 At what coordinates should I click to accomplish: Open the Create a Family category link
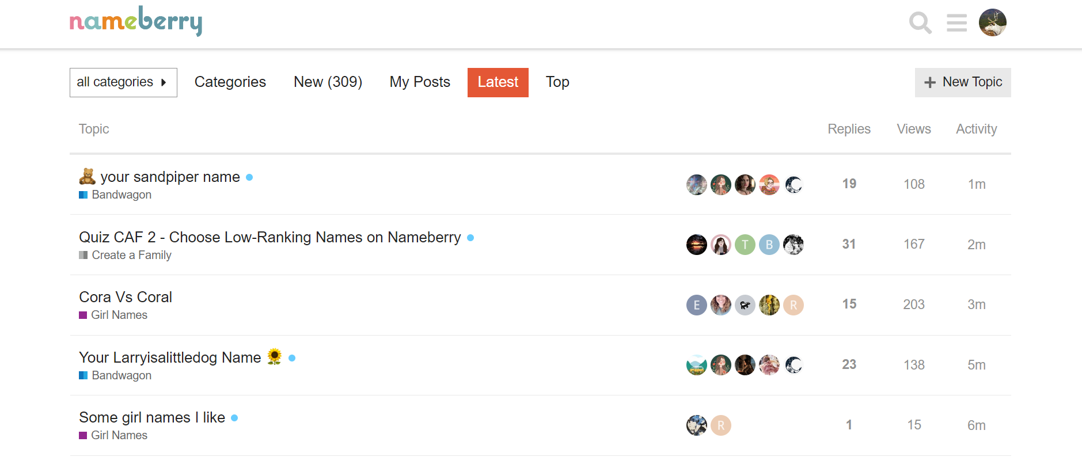pos(126,255)
